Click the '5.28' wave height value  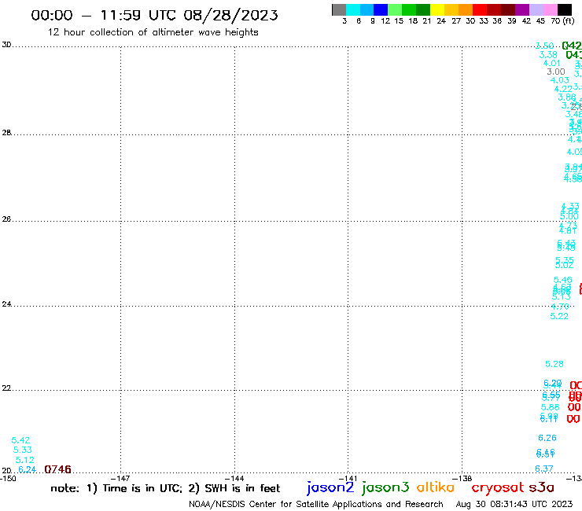coord(554,364)
